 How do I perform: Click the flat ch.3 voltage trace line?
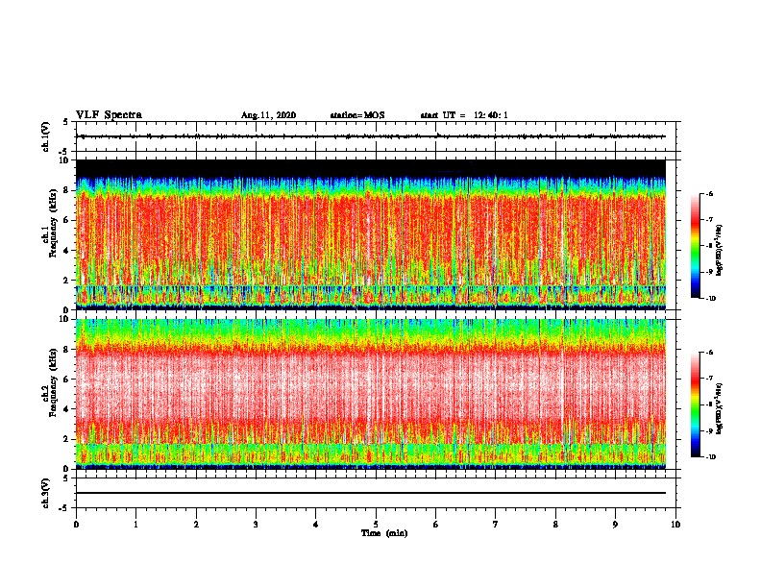tap(371, 493)
